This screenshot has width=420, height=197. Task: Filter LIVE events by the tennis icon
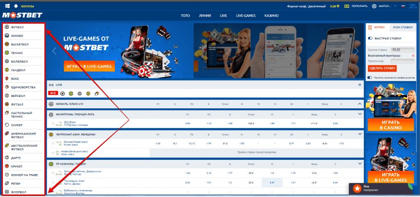[x=71, y=94]
